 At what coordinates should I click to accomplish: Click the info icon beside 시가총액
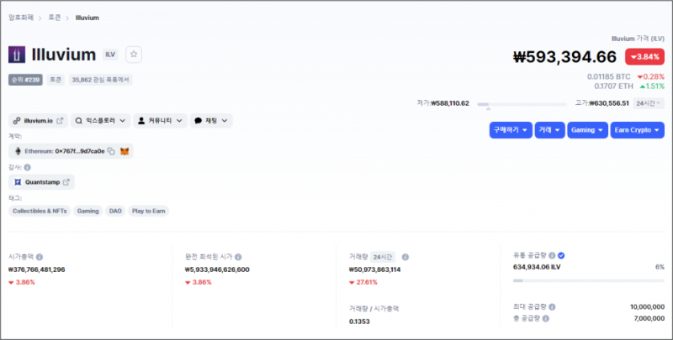[40, 257]
